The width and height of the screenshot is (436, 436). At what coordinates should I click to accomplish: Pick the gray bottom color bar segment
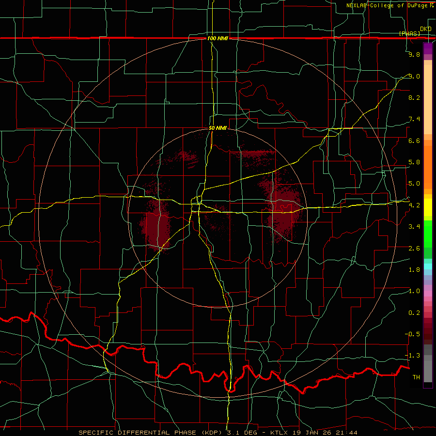pyautogui.click(x=428, y=371)
